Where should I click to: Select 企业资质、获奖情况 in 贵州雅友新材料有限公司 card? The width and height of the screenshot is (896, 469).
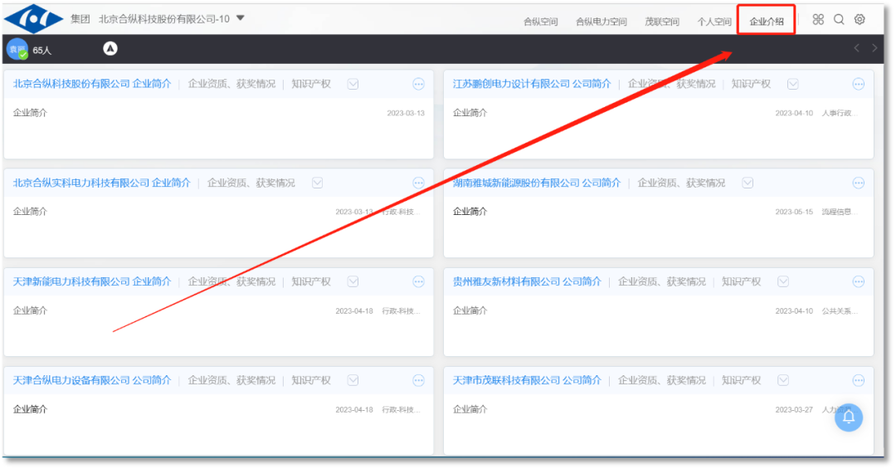coord(662,281)
